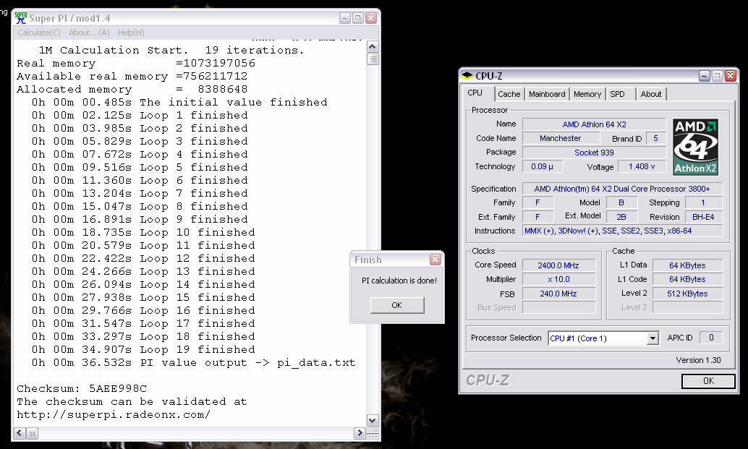
Task: Click the 'http://superpi.radeonx.com/' text
Action: click(114, 415)
